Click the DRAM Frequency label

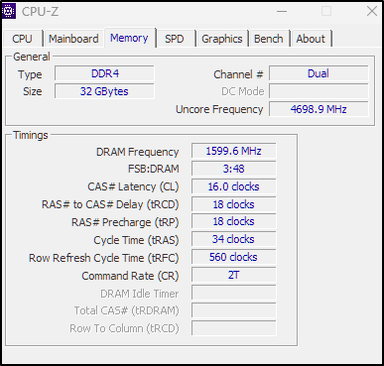coord(137,152)
